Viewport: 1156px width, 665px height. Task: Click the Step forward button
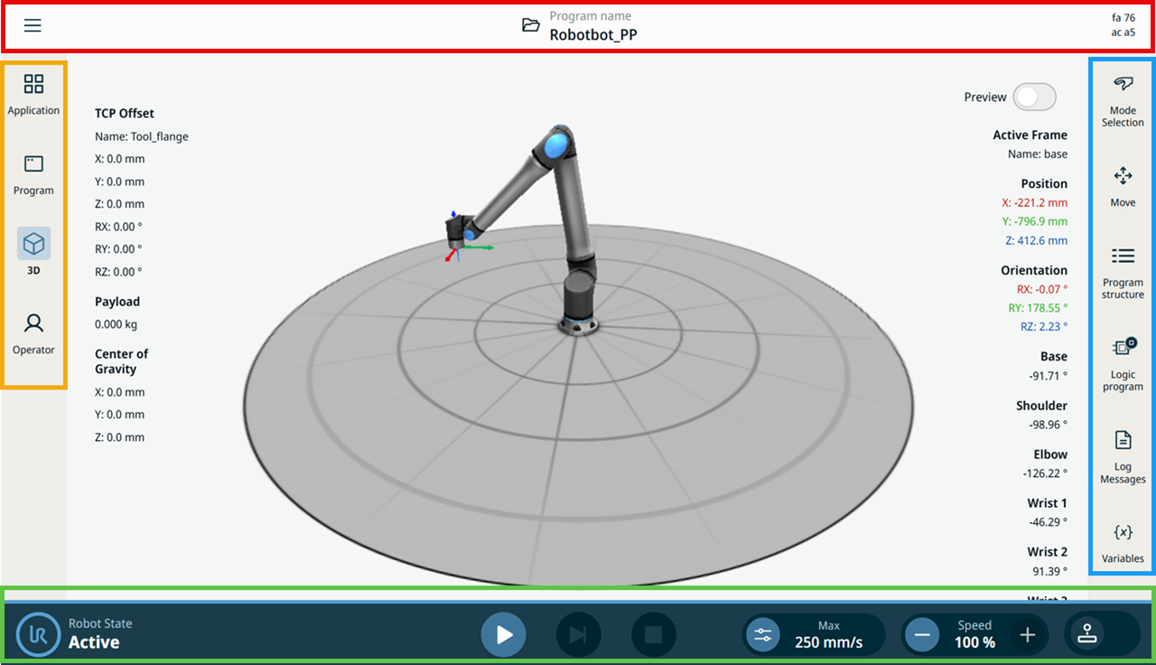pyautogui.click(x=579, y=634)
